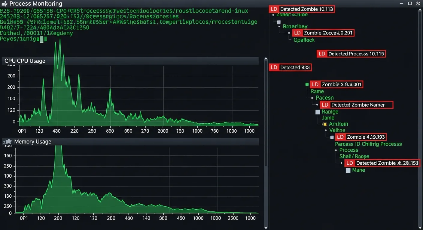Select the LD badge next to Detected 938
The height and width of the screenshot is (230, 423).
point(274,67)
